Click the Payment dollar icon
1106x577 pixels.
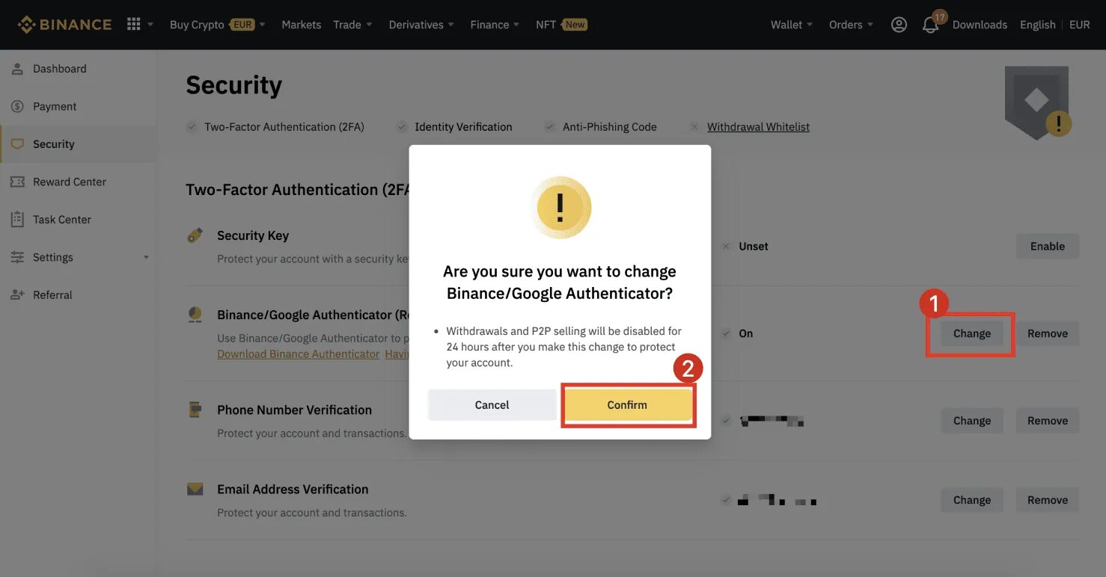17,106
